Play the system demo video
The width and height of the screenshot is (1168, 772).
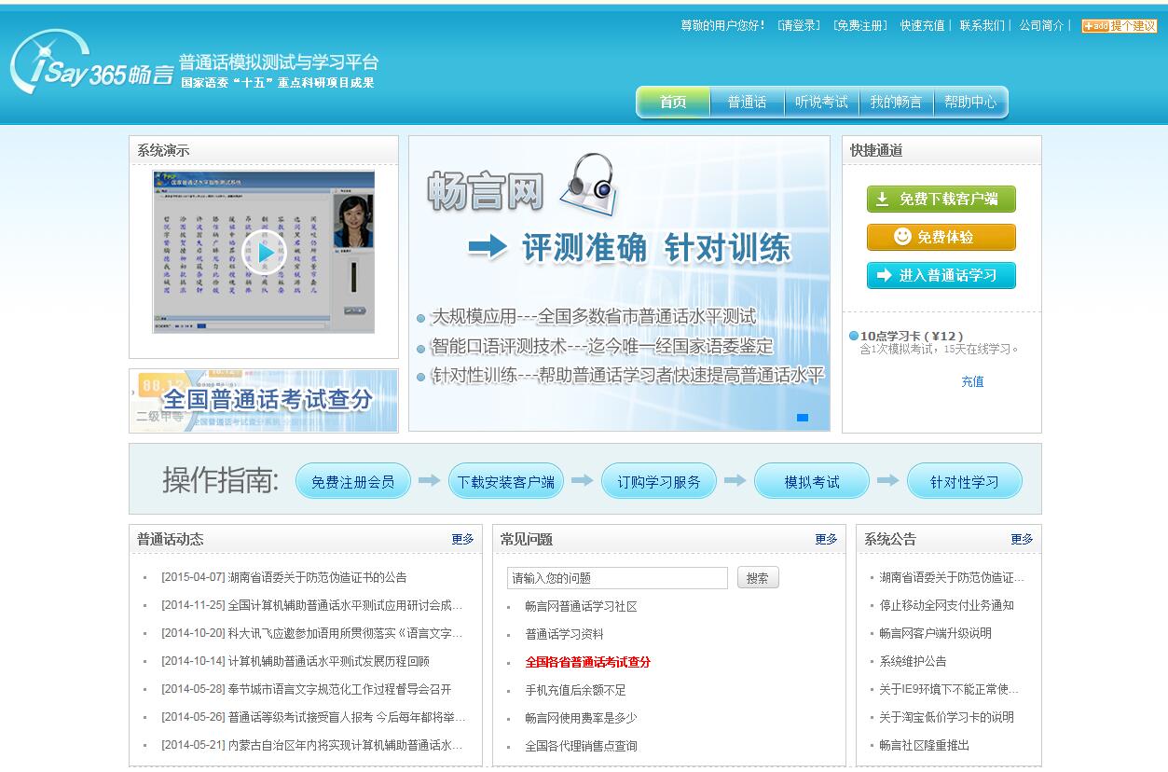click(264, 252)
